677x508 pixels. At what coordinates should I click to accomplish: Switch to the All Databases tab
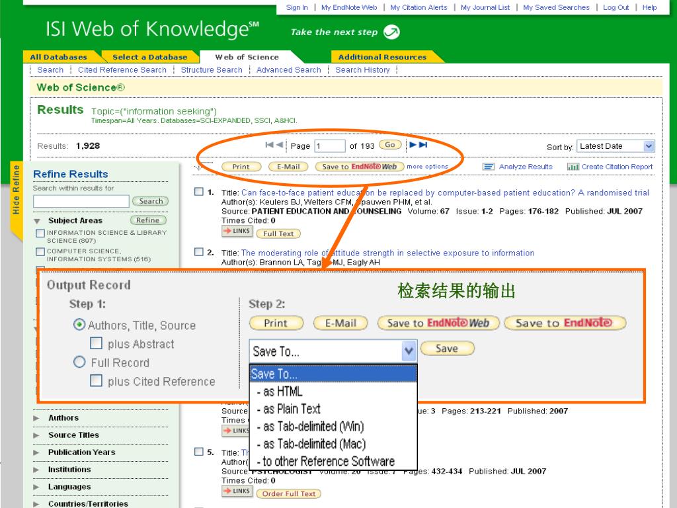tap(59, 57)
